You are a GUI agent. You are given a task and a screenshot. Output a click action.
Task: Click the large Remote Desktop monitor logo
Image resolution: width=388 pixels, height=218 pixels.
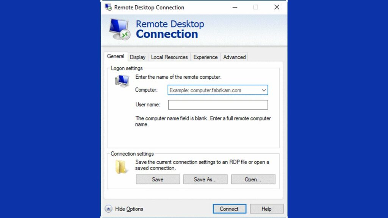tap(120, 29)
